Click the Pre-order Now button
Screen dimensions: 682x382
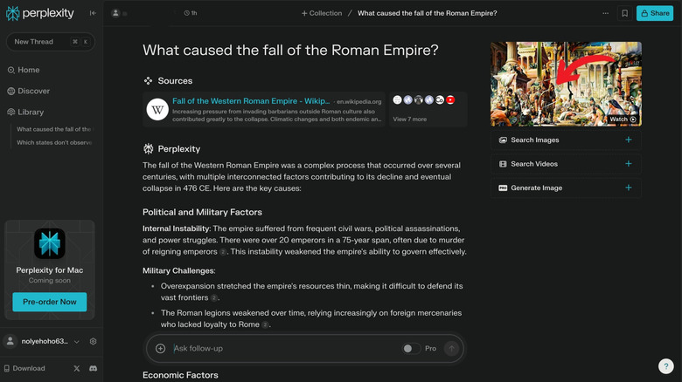tap(50, 302)
